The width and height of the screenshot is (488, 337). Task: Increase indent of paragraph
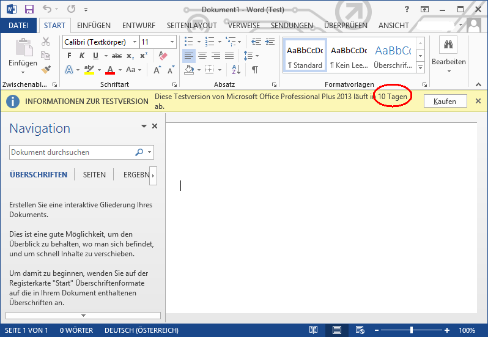270,42
